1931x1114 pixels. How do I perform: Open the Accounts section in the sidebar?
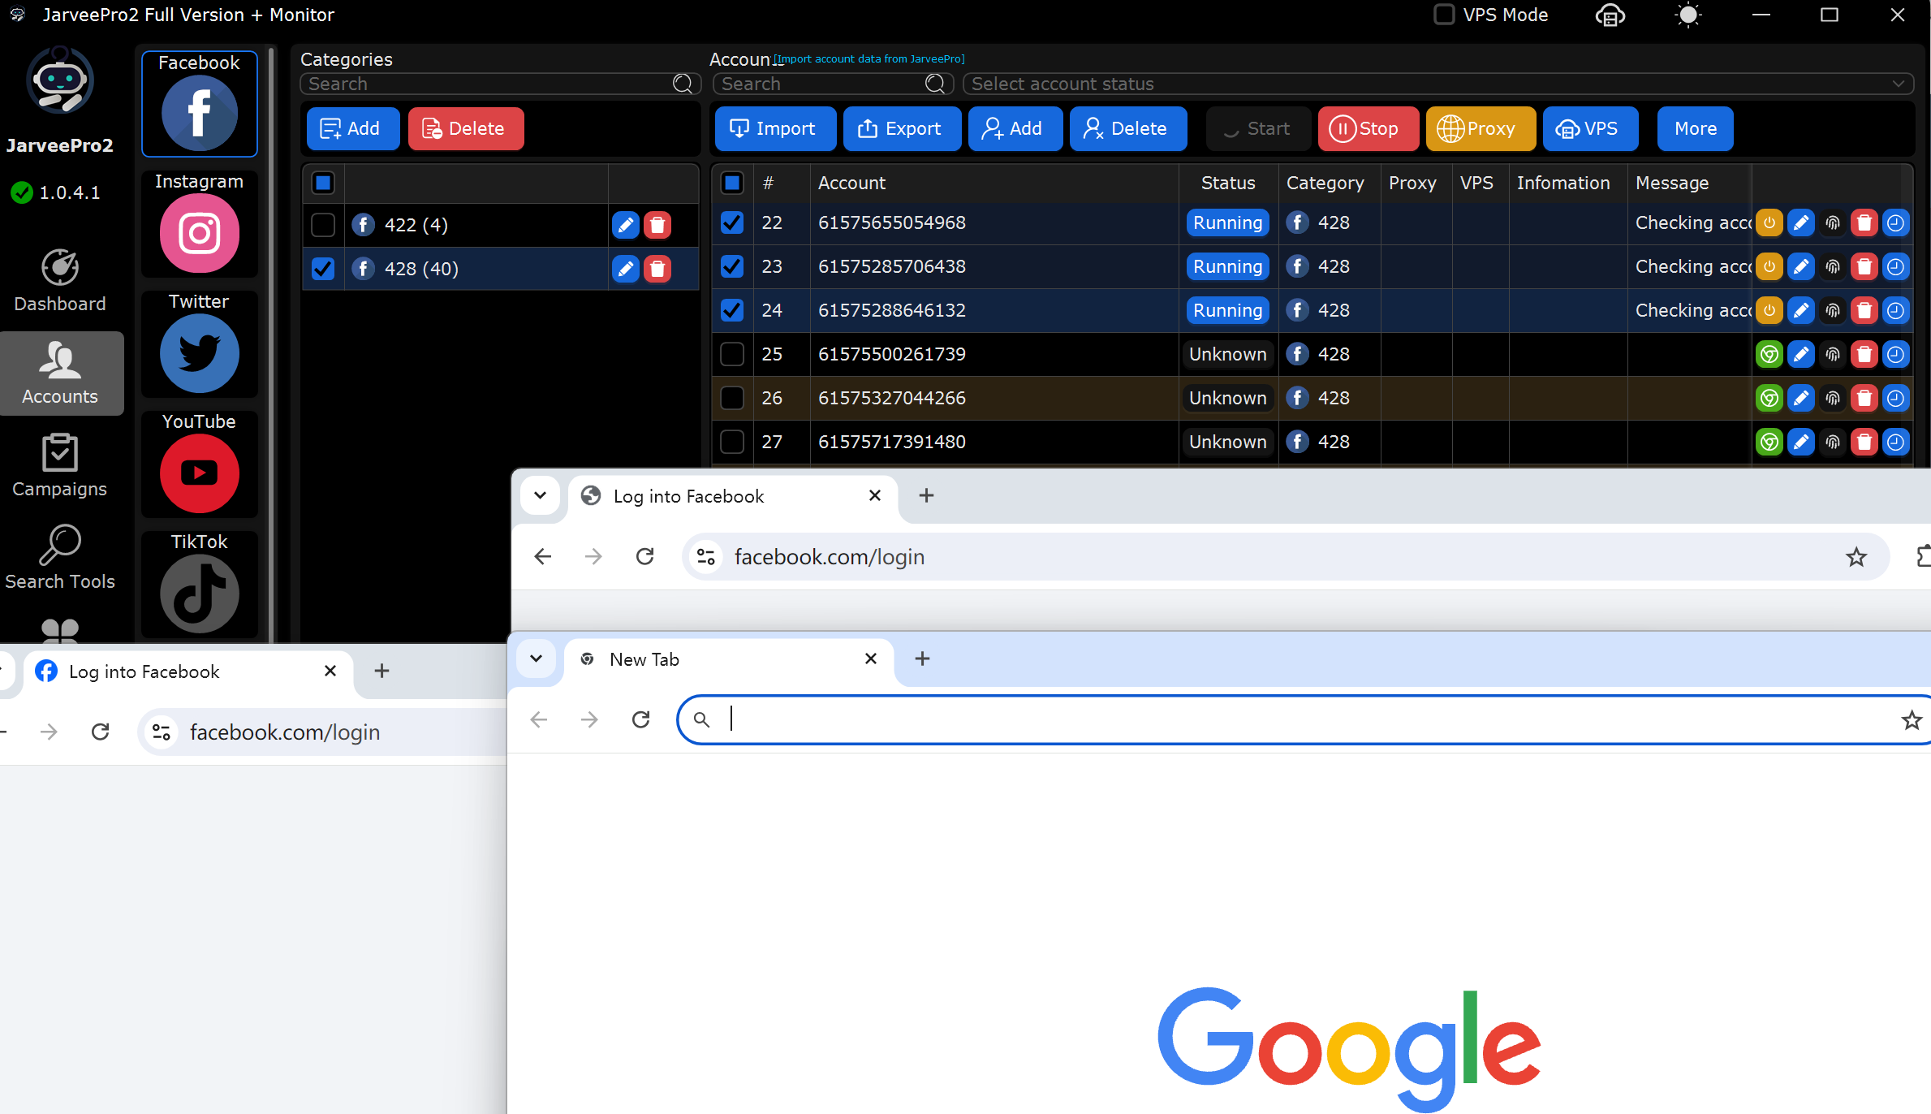coord(60,373)
